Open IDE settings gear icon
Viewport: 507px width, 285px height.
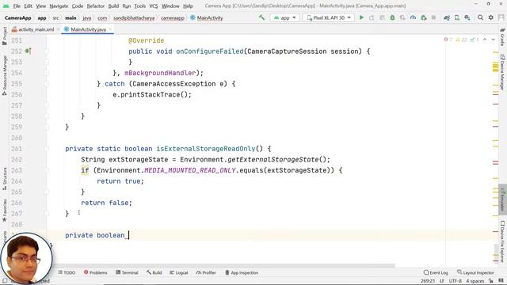pos(491,17)
